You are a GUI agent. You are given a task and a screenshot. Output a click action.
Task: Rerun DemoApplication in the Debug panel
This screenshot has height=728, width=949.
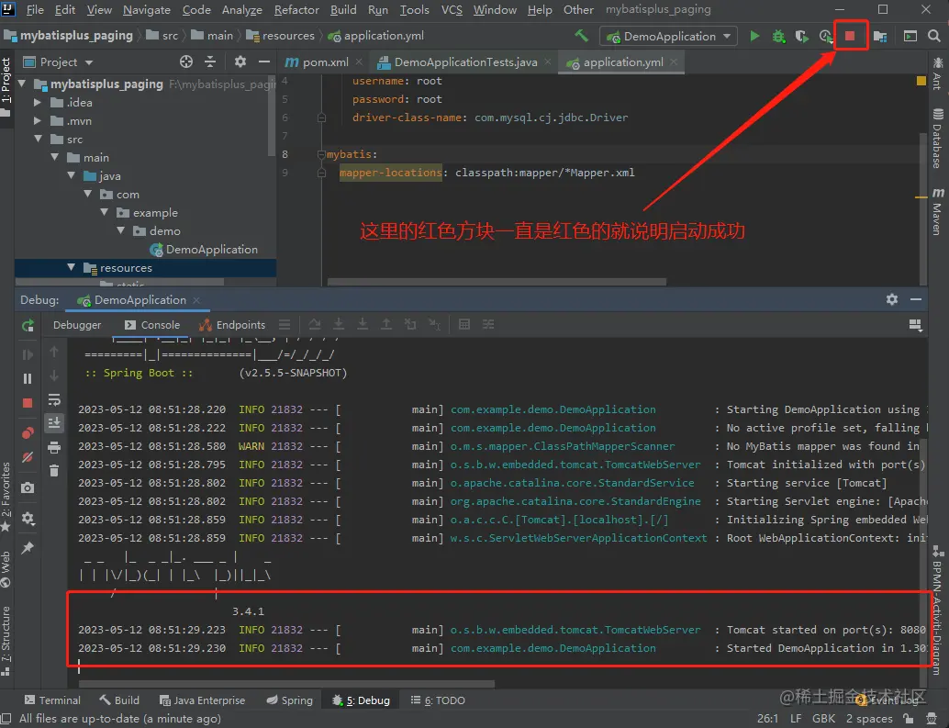click(x=28, y=325)
